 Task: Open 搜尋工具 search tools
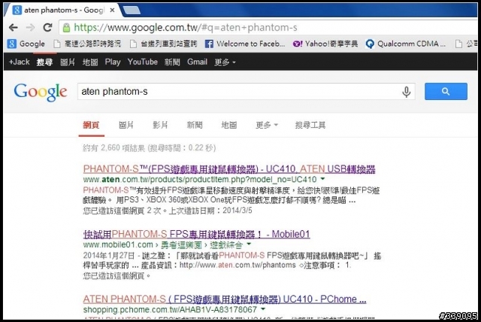point(310,125)
